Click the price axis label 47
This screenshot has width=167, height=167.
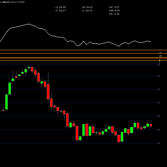click(159, 65)
